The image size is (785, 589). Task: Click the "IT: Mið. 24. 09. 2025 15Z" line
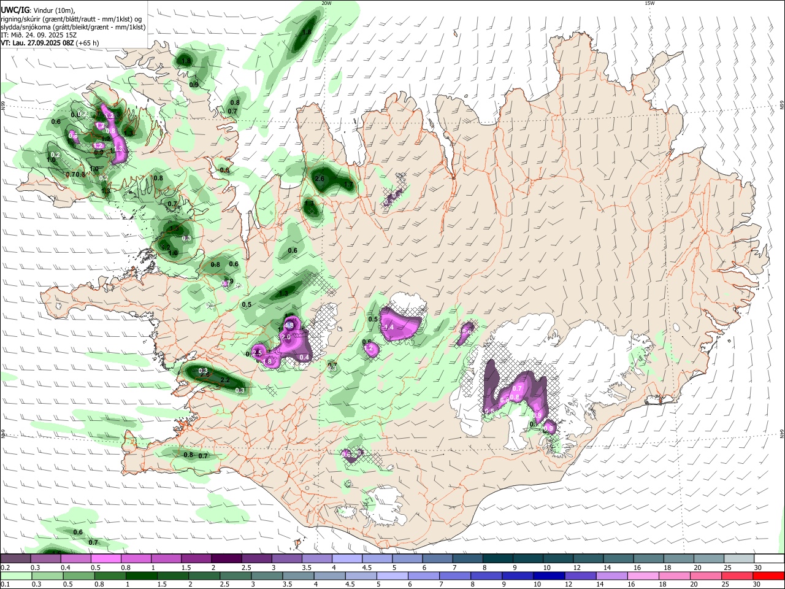tap(39, 35)
